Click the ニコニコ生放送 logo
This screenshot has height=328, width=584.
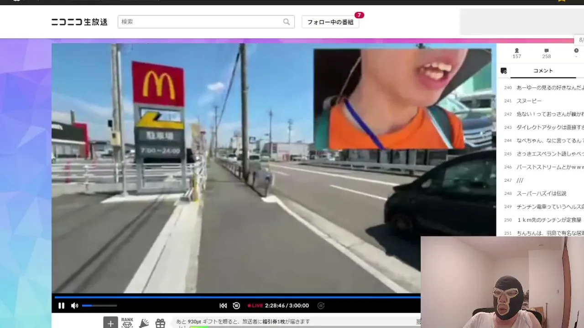(x=79, y=22)
